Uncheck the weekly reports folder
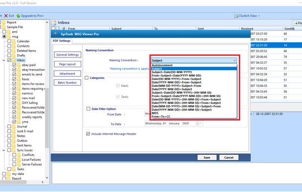302x192 pixels. pos(14,117)
